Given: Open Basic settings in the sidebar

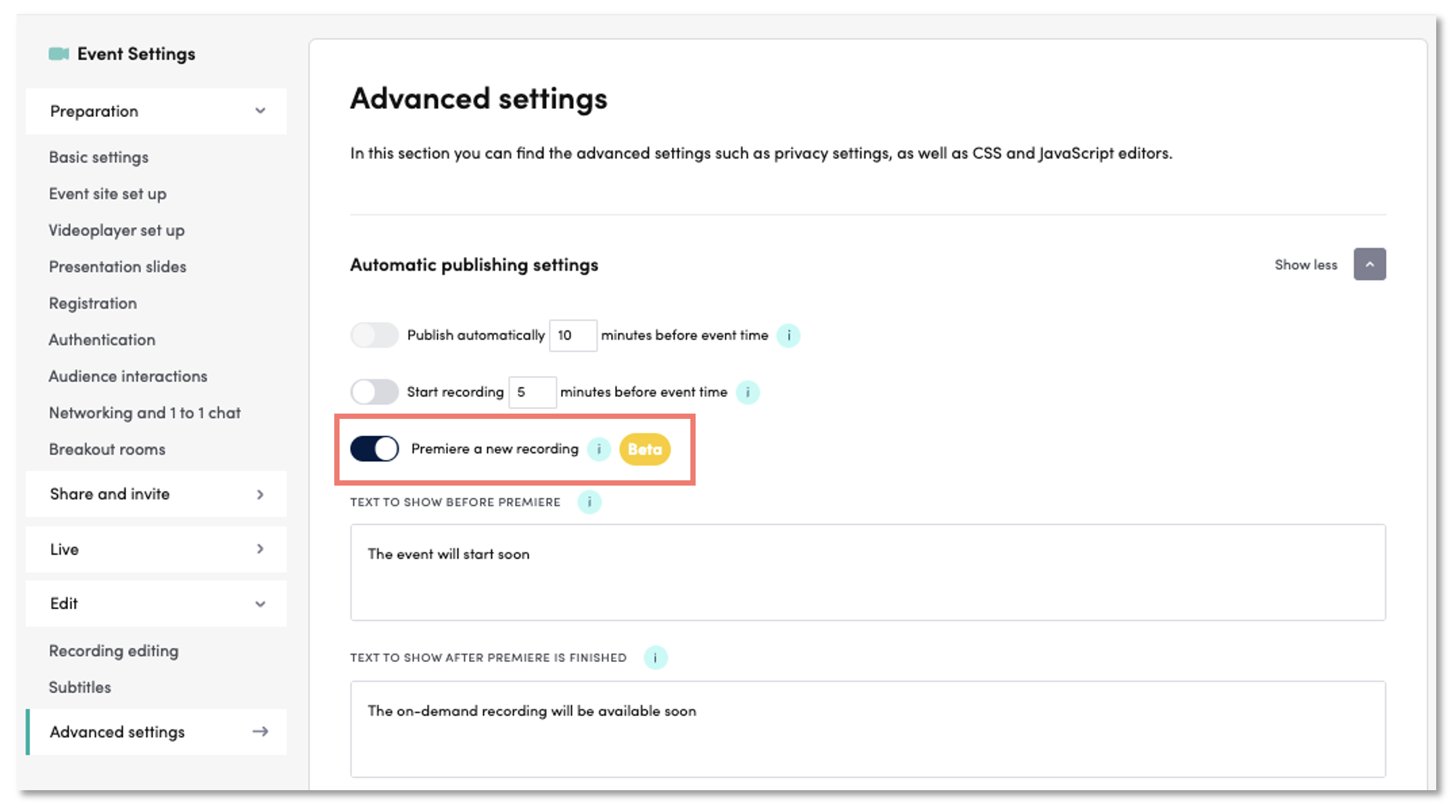Looking at the screenshot, I should 99,157.
